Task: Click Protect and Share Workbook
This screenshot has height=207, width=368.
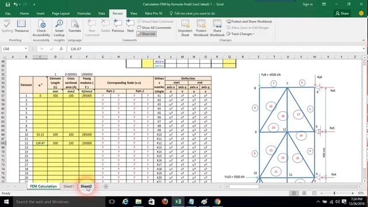Action: (x=249, y=21)
